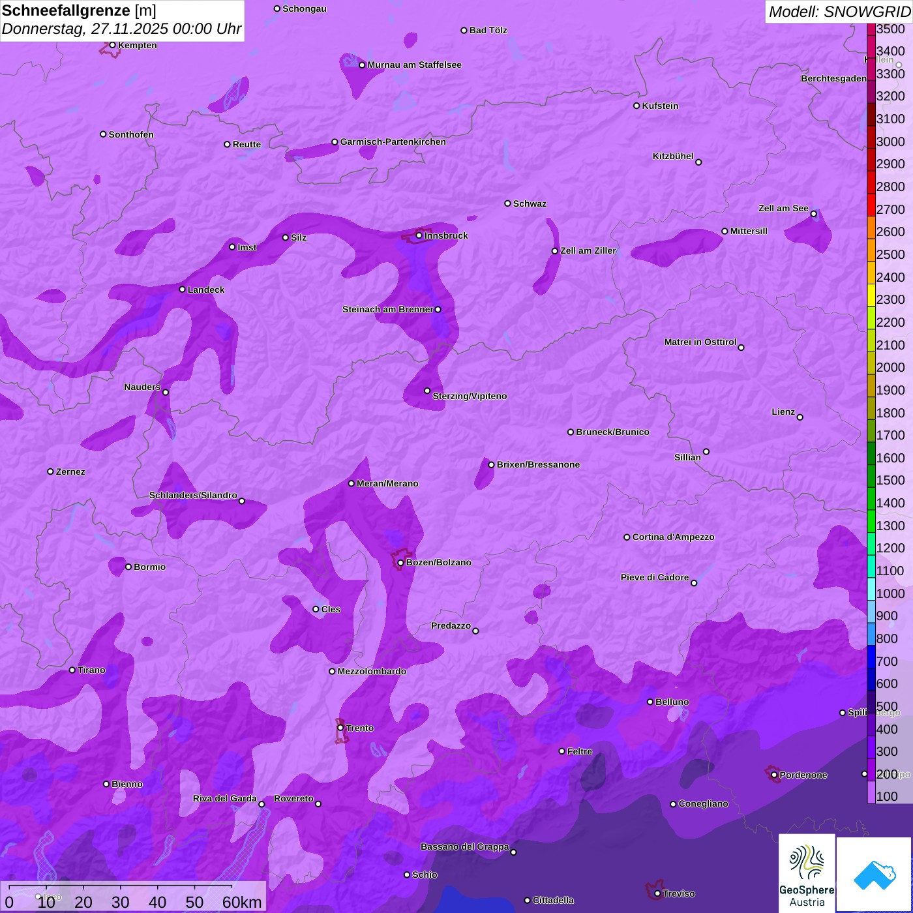Click the Schneefallgrenze [m] title
This screenshot has width=913, height=913.
click(79, 10)
